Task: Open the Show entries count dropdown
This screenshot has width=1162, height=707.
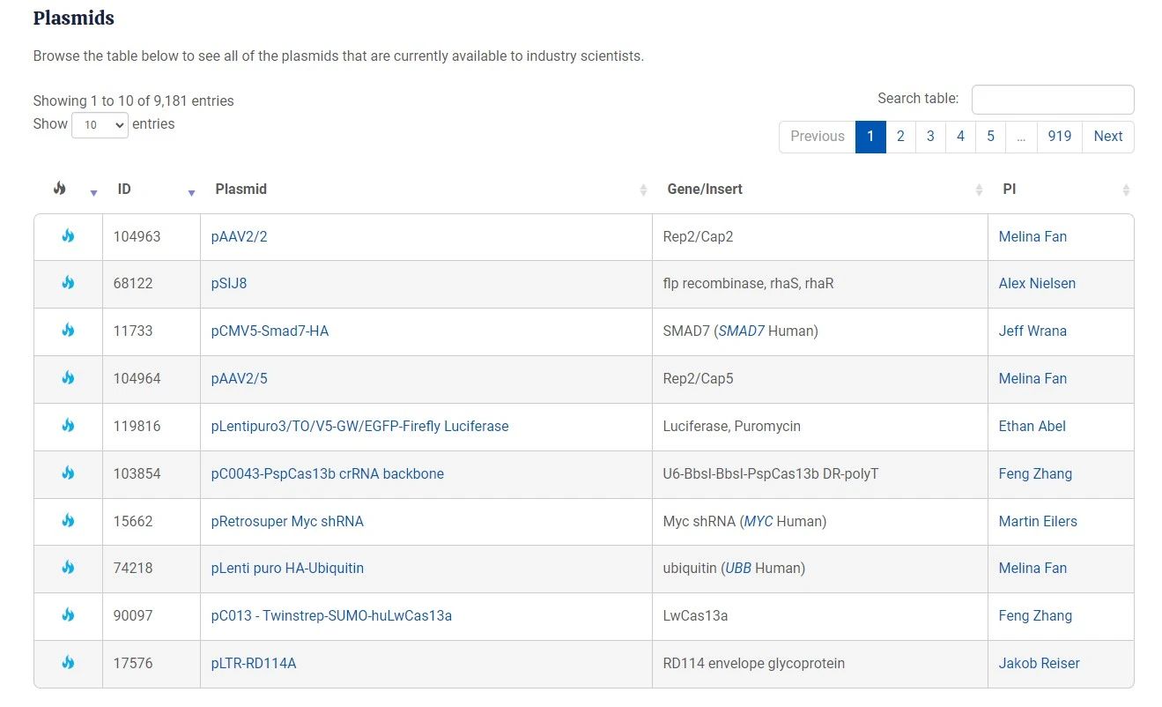Action: click(100, 125)
